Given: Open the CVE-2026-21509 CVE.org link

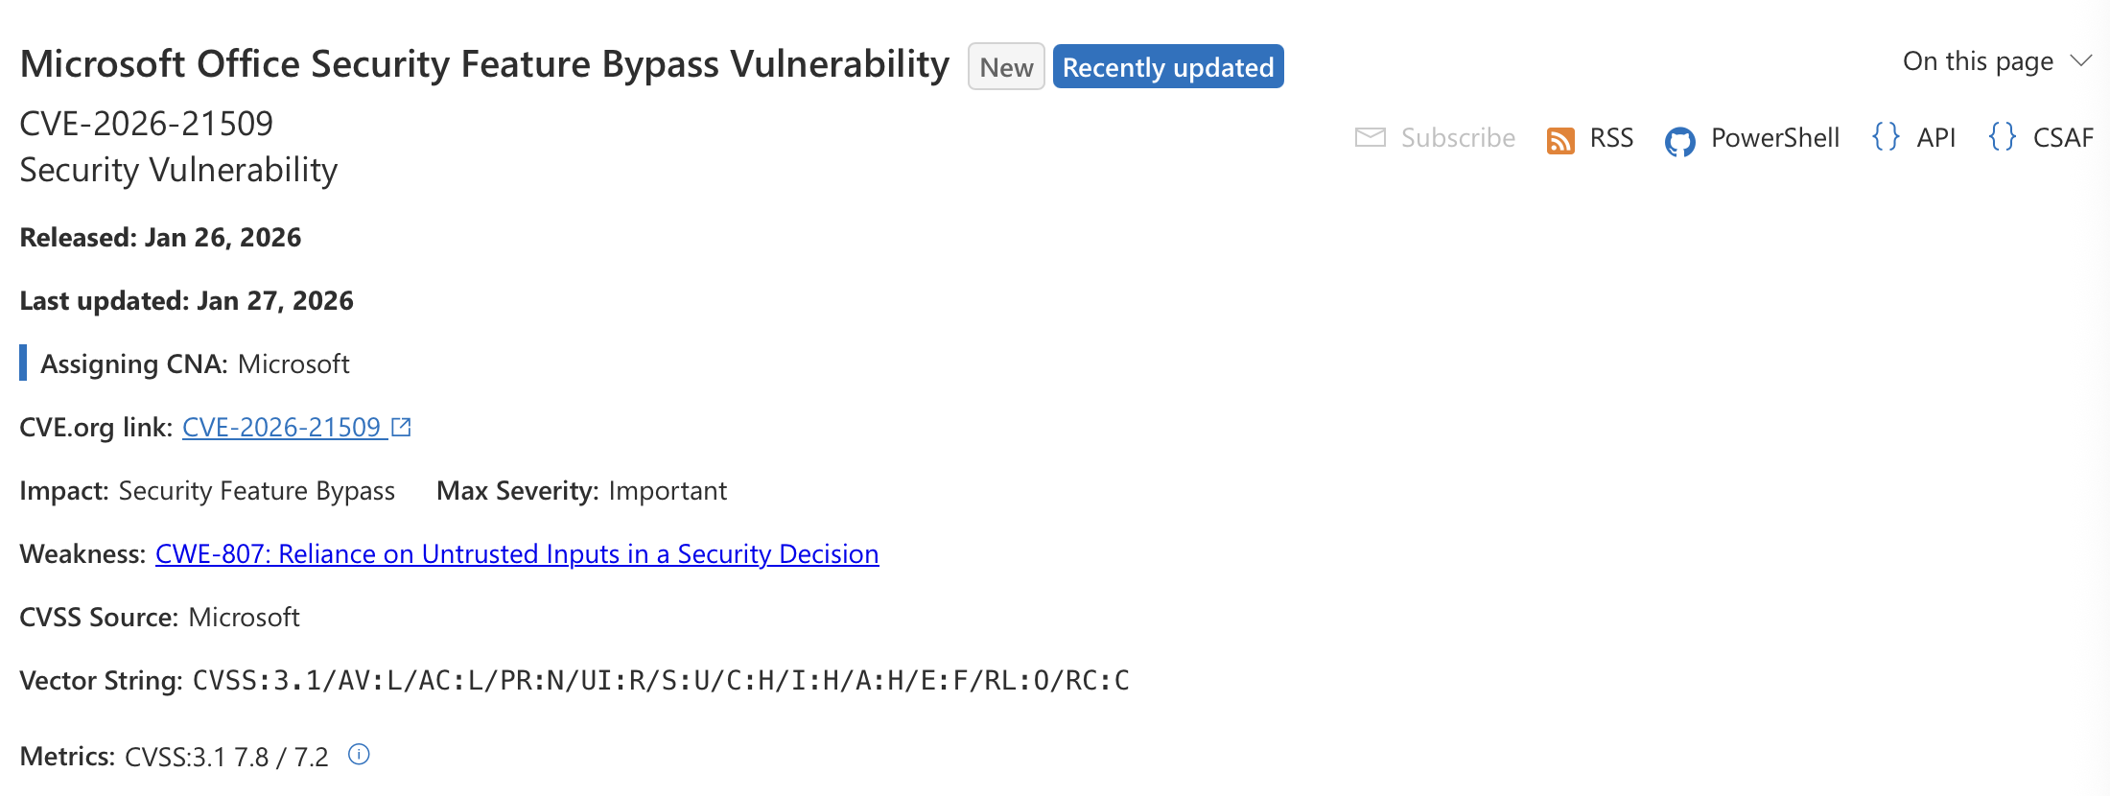Looking at the screenshot, I should (x=281, y=428).
